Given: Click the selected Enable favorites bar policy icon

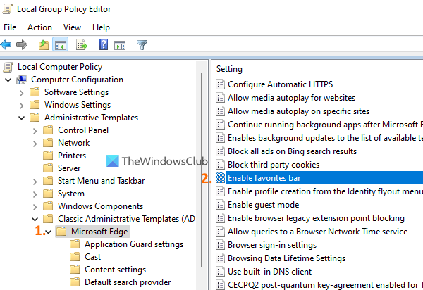Looking at the screenshot, I should tap(221, 178).
